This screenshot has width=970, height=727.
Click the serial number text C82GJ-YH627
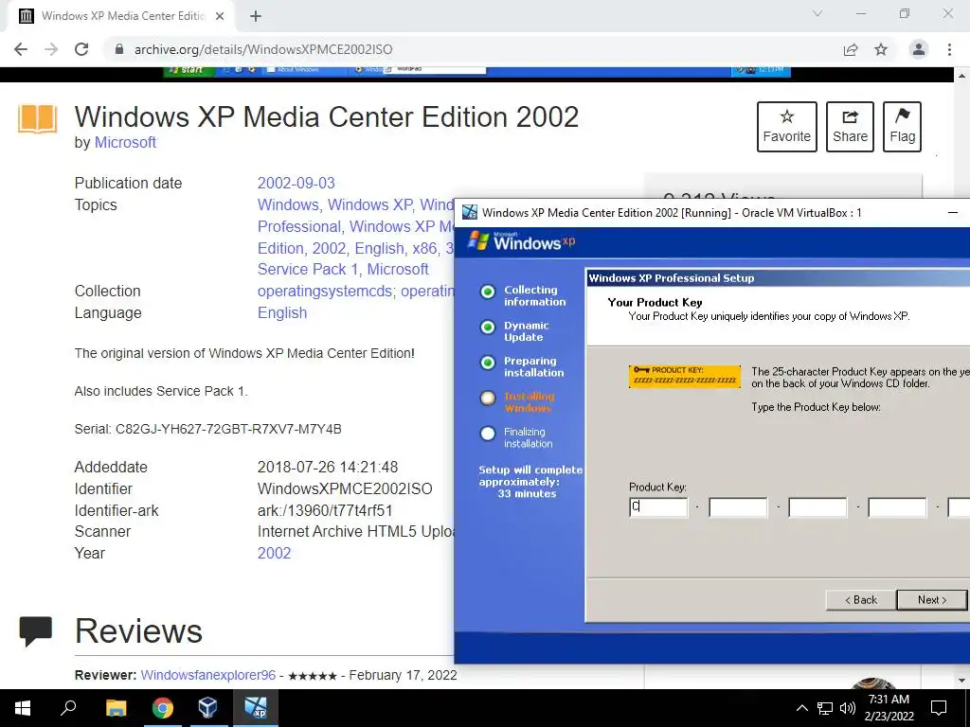228,429
